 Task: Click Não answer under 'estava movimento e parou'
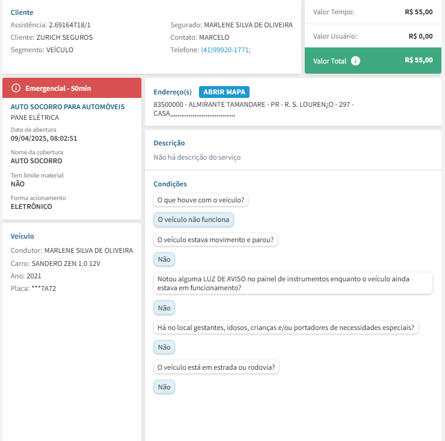pos(164,259)
